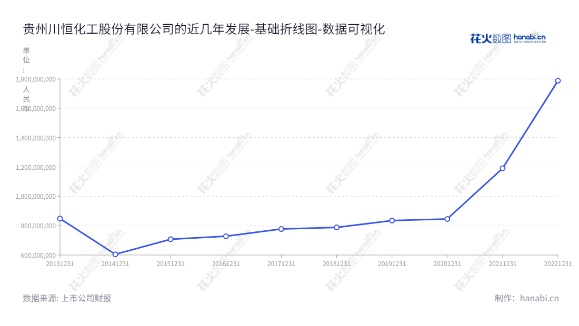This screenshot has width=579, height=326.
Task: Select the 20141231 data point marker
Action: pyautogui.click(x=115, y=254)
